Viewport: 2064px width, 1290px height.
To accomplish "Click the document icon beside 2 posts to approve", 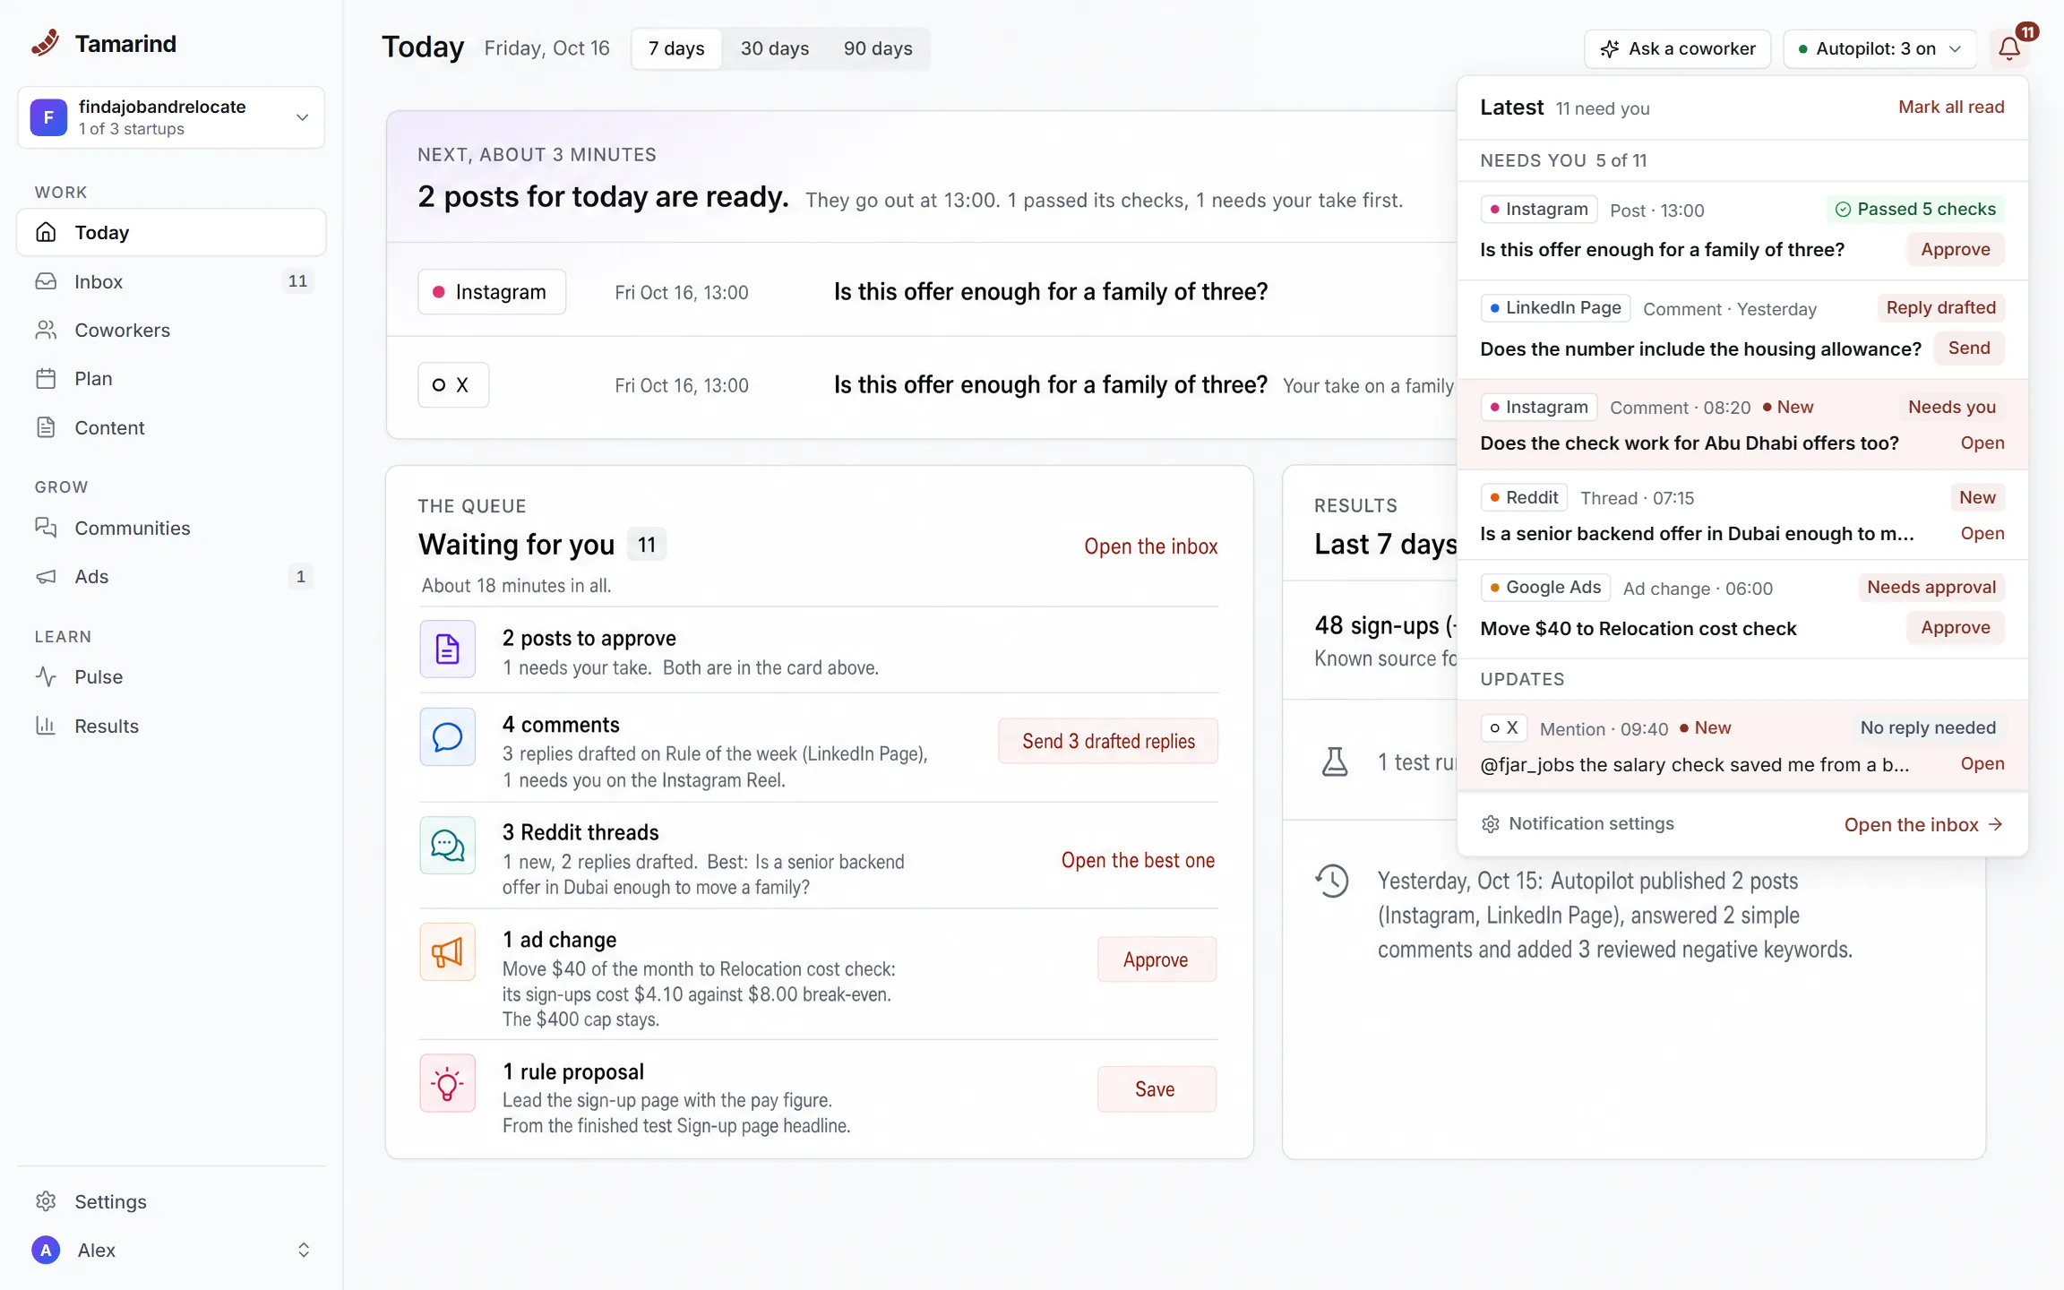I will pyautogui.click(x=447, y=649).
